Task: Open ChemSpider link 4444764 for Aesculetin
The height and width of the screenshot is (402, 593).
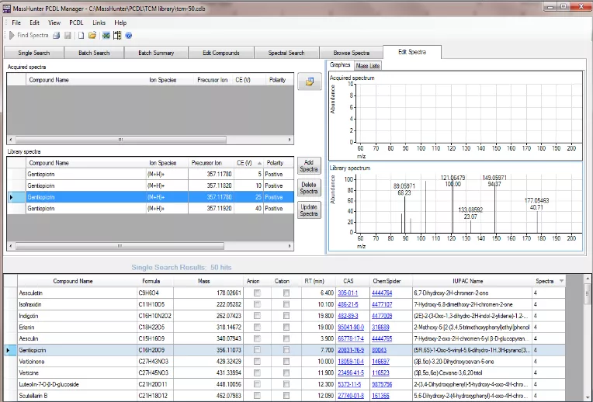Action: [382, 293]
